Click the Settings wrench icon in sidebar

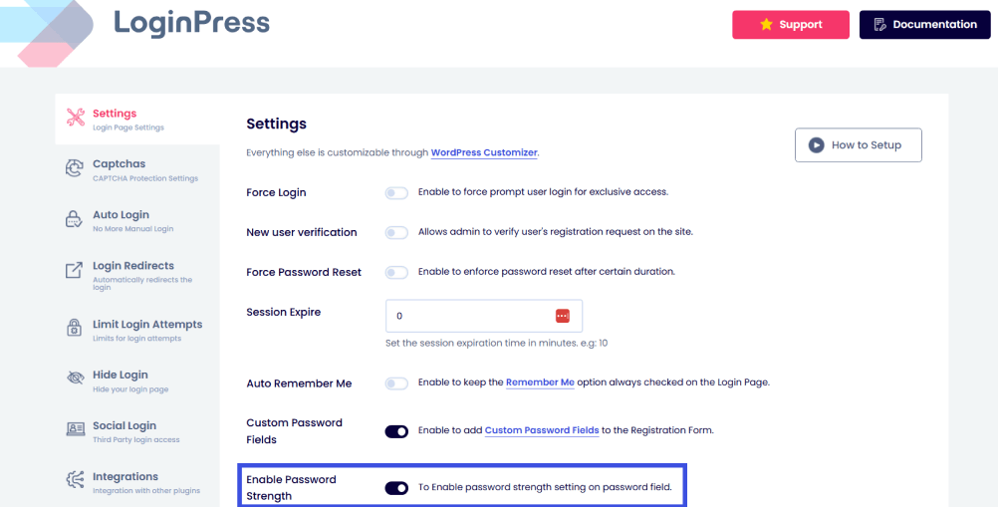(x=76, y=118)
